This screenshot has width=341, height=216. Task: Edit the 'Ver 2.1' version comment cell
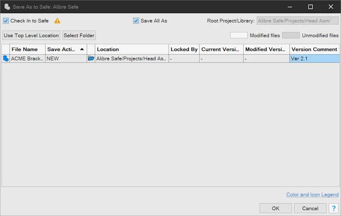(315, 59)
